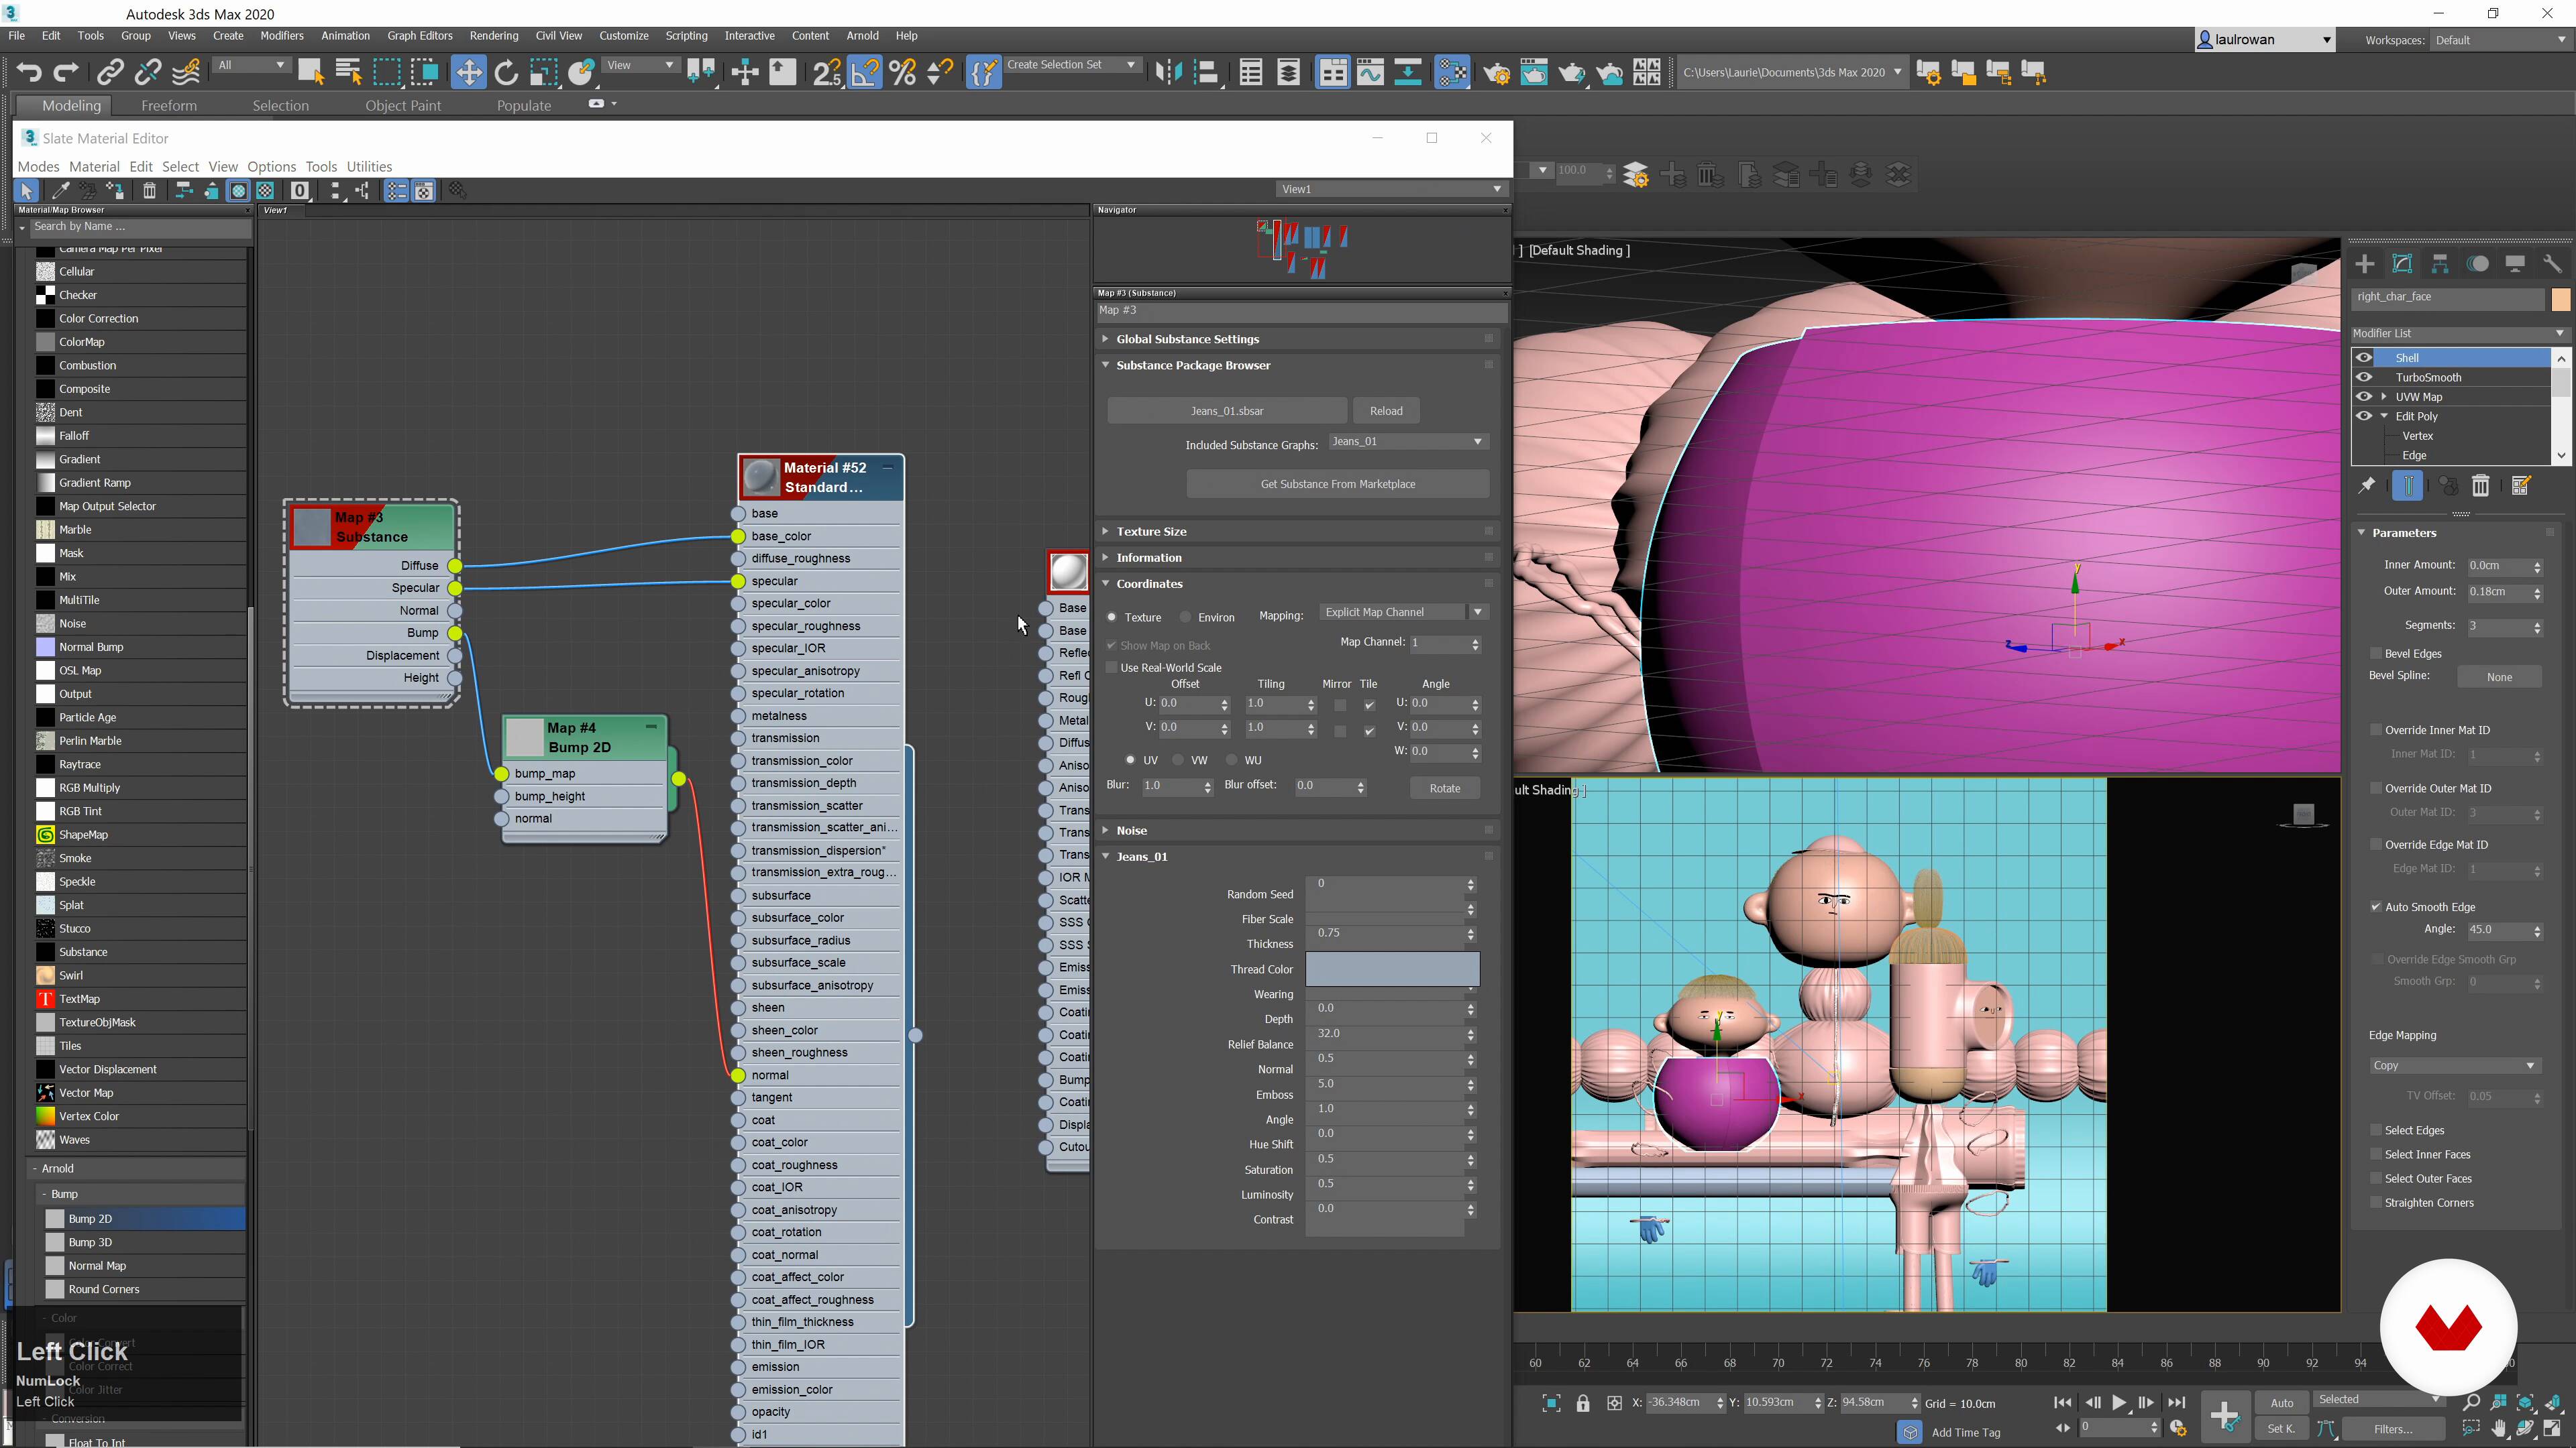Undo last action in main toolbar
2576x1448 pixels.
tap(29, 72)
